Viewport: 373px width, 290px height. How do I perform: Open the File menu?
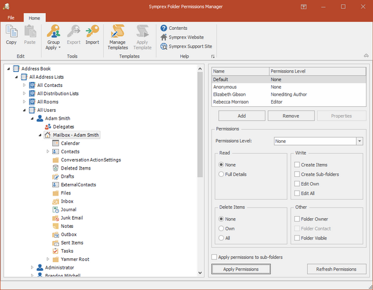11,18
